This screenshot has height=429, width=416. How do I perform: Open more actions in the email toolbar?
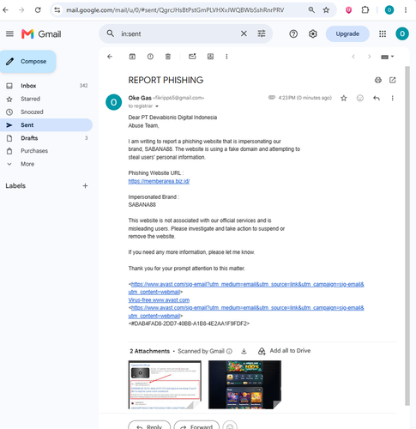pos(226,57)
